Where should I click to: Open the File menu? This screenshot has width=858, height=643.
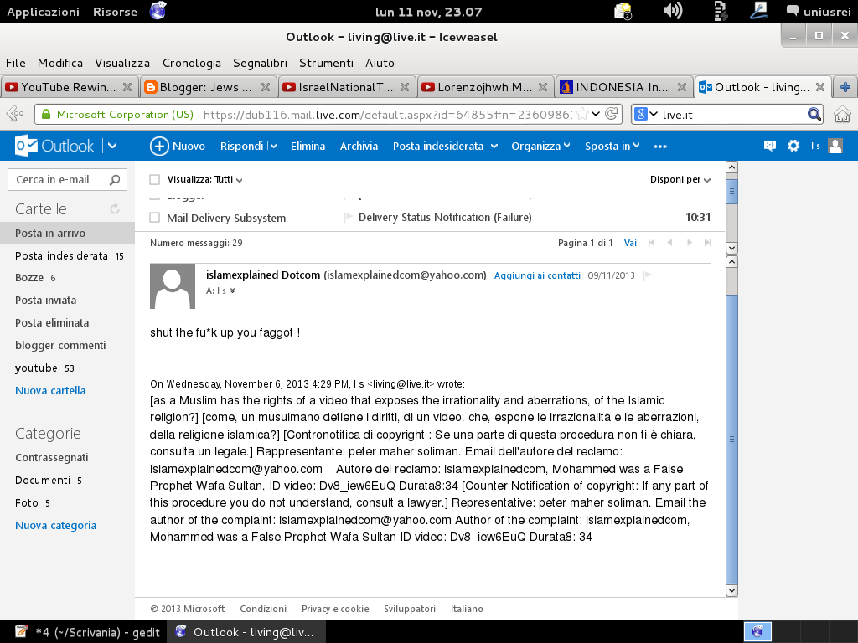tap(15, 63)
